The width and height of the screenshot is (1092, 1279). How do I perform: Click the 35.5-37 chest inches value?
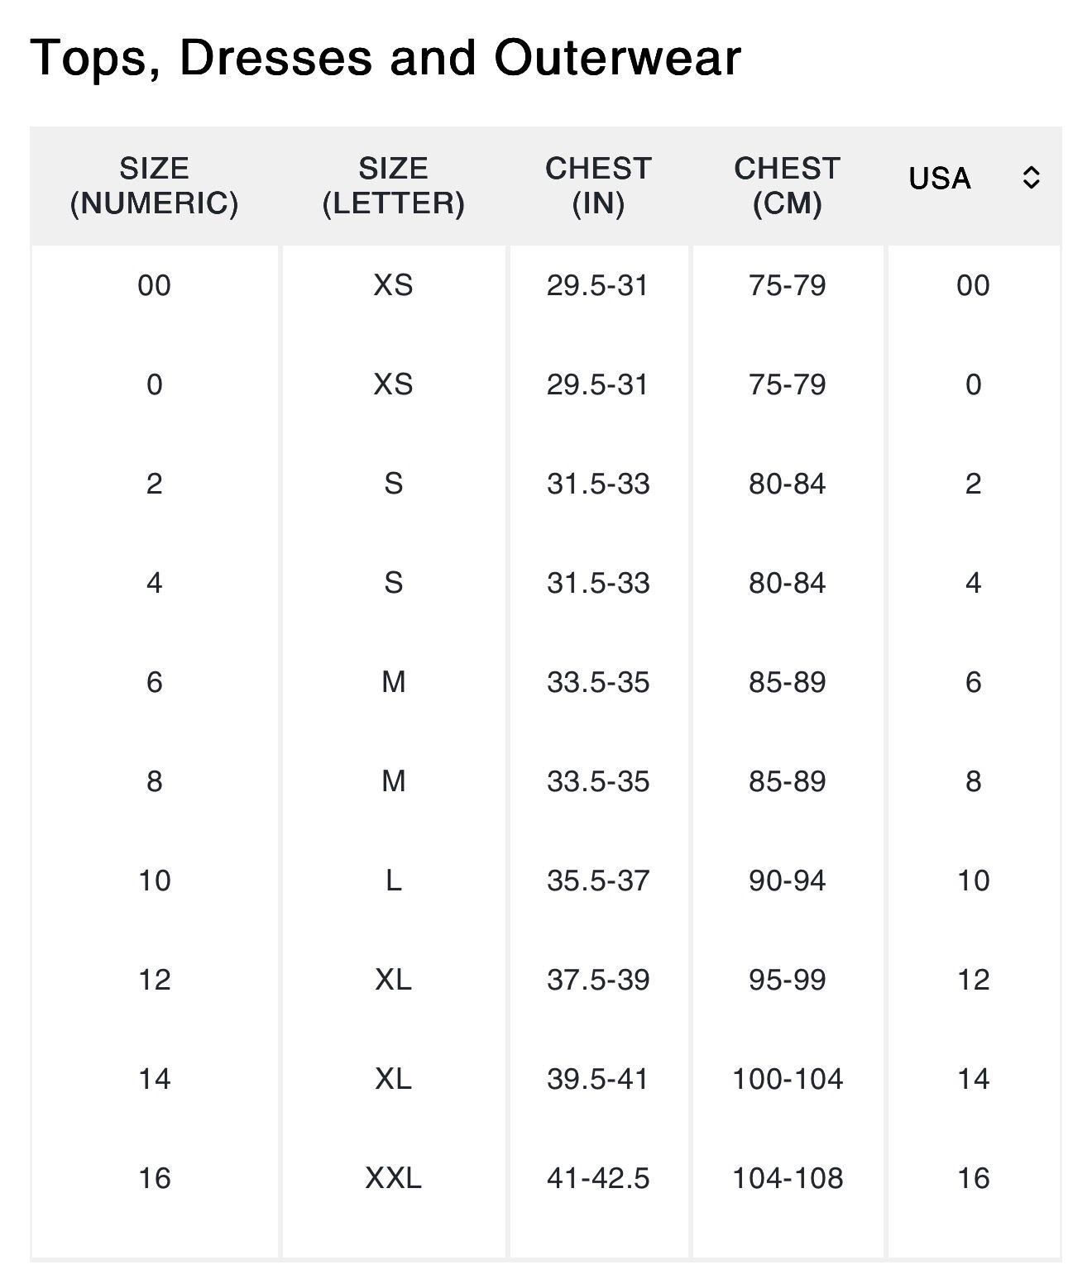pos(598,881)
